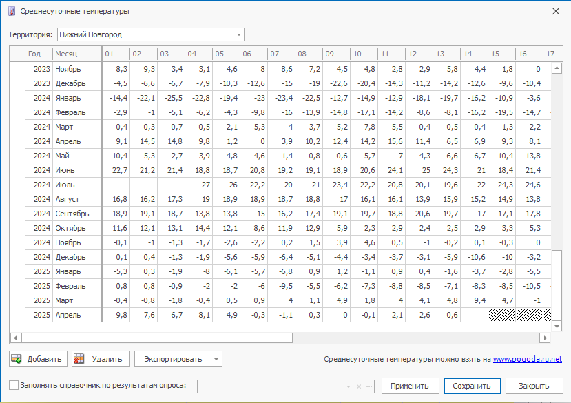
Task: Select day 04 value -8 for Январь 2025
Action: click(x=198, y=271)
